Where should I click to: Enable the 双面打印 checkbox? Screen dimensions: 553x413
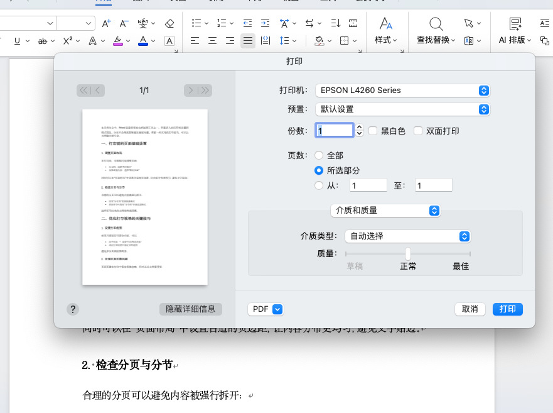418,131
